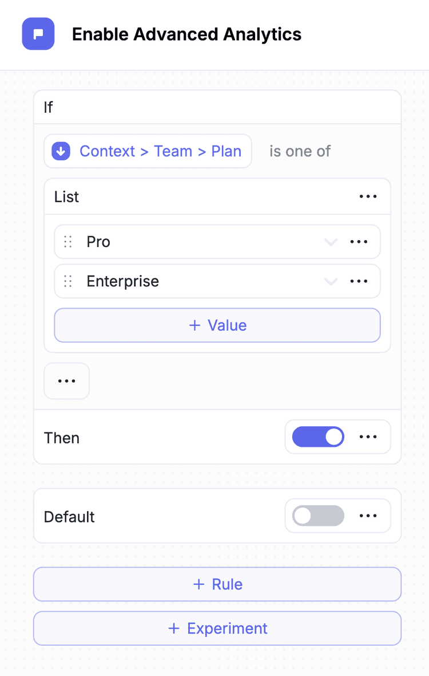Add a new rule with + Rule
Viewport: 429px width, 676px height.
(217, 584)
